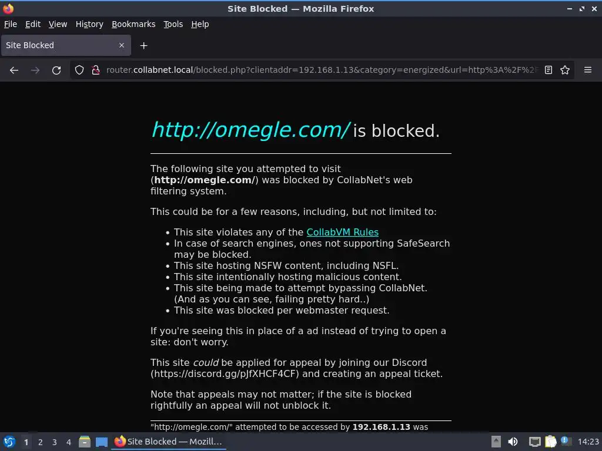Open the Firefox hamburger menu
The image size is (602, 451).
tap(588, 70)
